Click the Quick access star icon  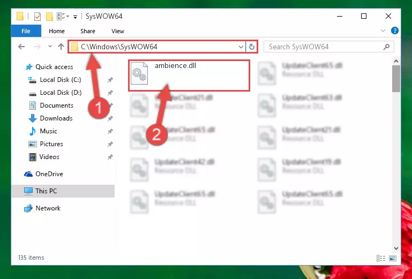tap(29, 67)
